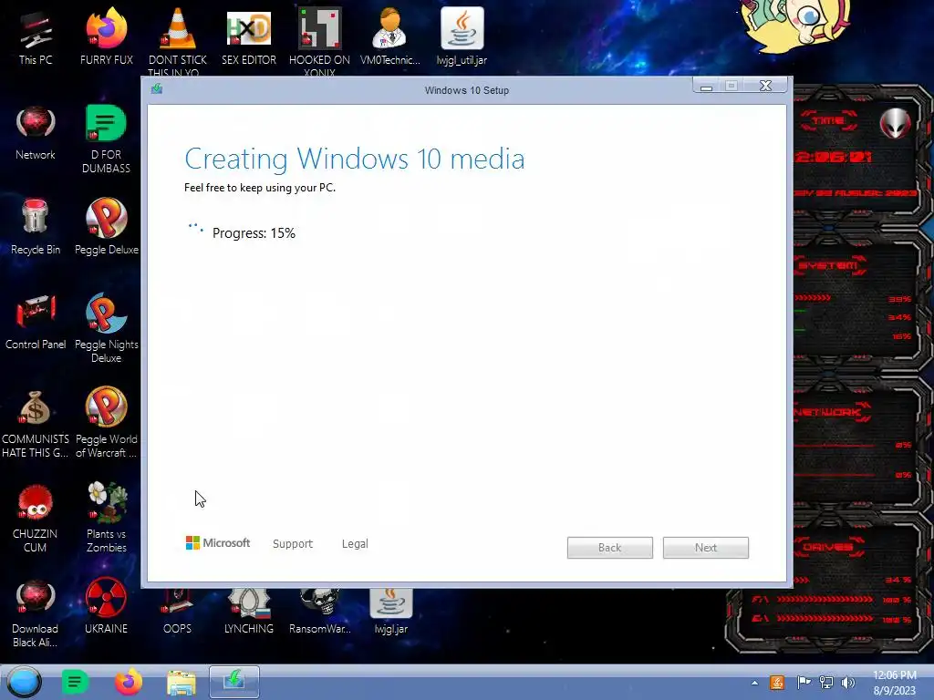
Task: Open the Network desktop icon
Action: 36,134
